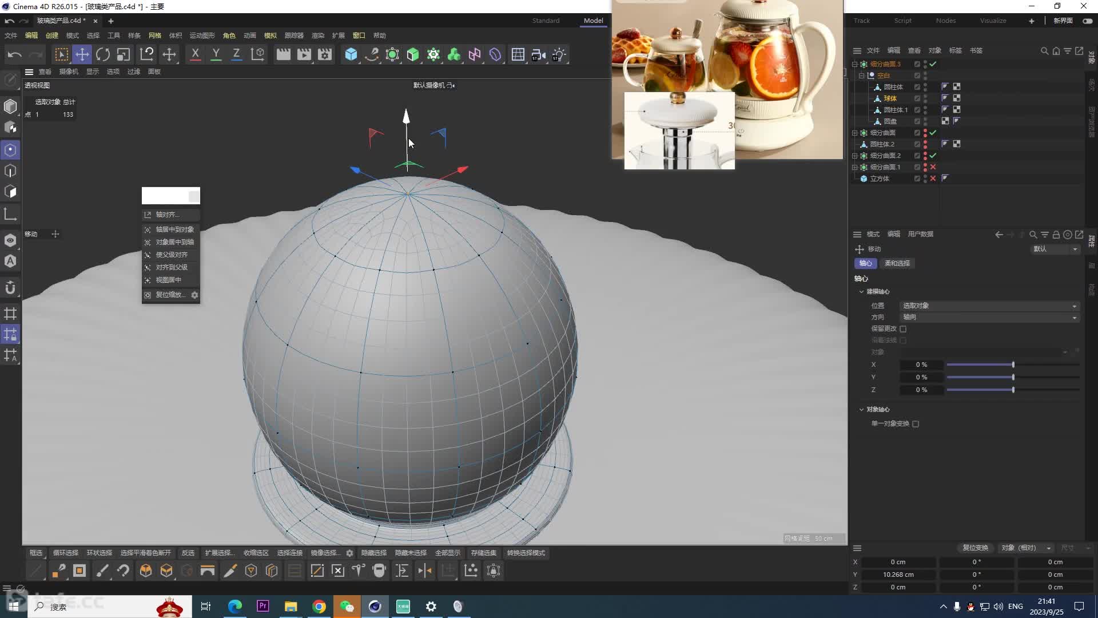Adjust the Z axis percentage slider
Screen dimensions: 1098x618
pos(1013,390)
